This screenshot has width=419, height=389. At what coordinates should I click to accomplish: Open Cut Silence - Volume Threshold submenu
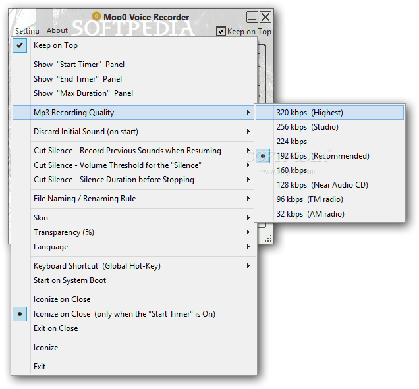coord(134,165)
